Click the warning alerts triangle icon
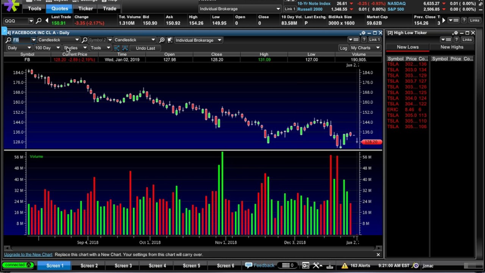 344,265
